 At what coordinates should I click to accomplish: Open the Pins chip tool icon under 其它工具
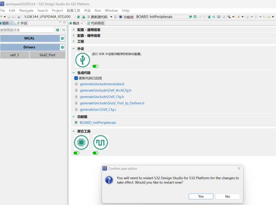81,142
